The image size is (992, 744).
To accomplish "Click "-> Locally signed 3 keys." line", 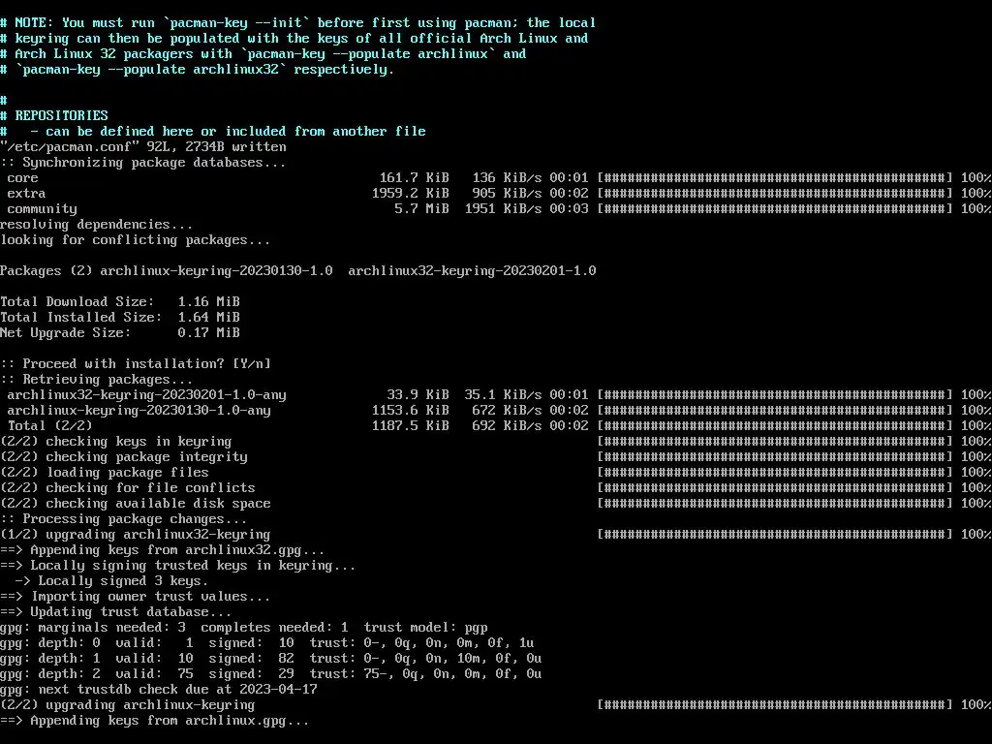I will (112, 581).
